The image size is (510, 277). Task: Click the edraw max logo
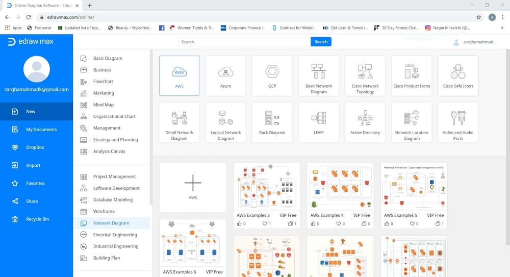click(x=31, y=41)
